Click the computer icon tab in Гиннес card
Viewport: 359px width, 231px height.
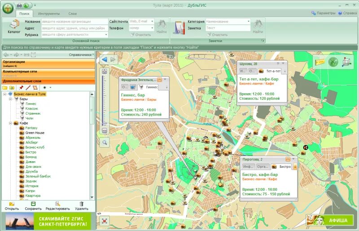133,87
